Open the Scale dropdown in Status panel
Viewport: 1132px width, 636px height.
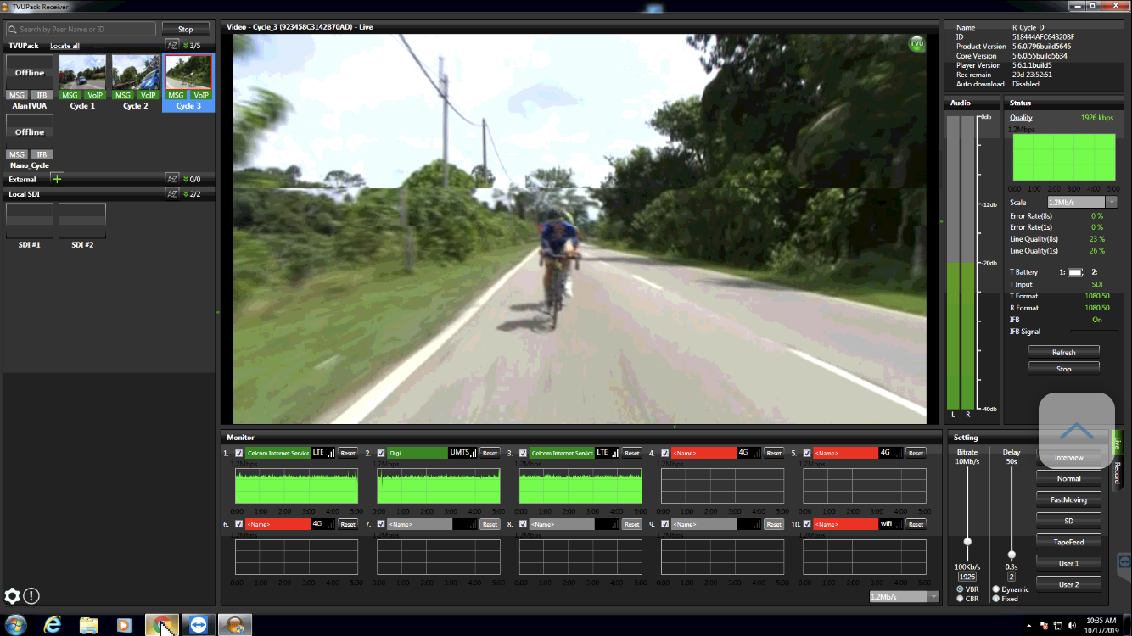pyautogui.click(x=1111, y=203)
